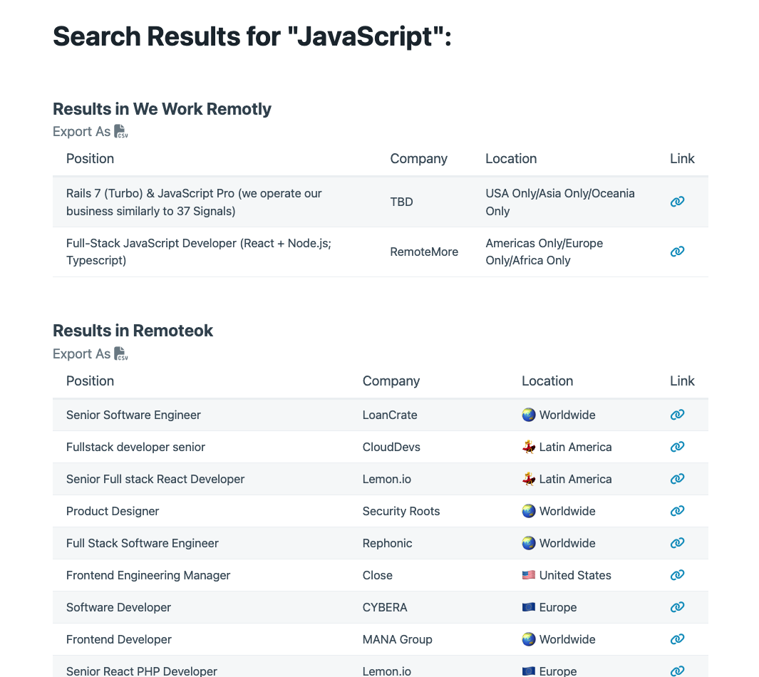The height and width of the screenshot is (677, 759).
Task: Open link icon for CYBERA Software Developer
Action: 677,607
